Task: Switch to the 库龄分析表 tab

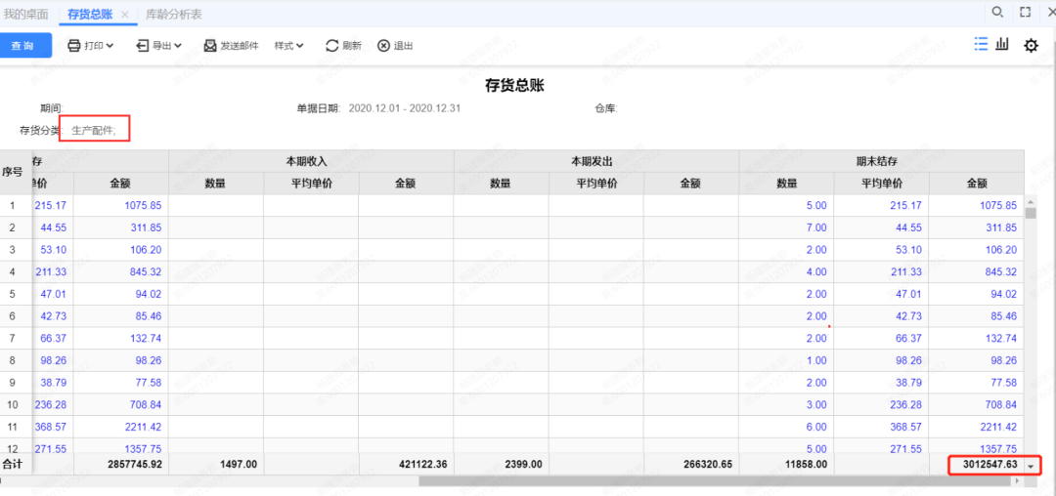Action: (x=174, y=14)
